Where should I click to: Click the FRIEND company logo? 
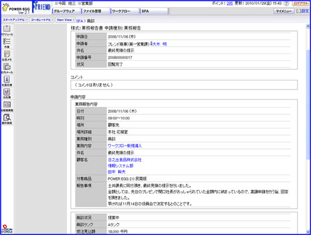click(42, 7)
